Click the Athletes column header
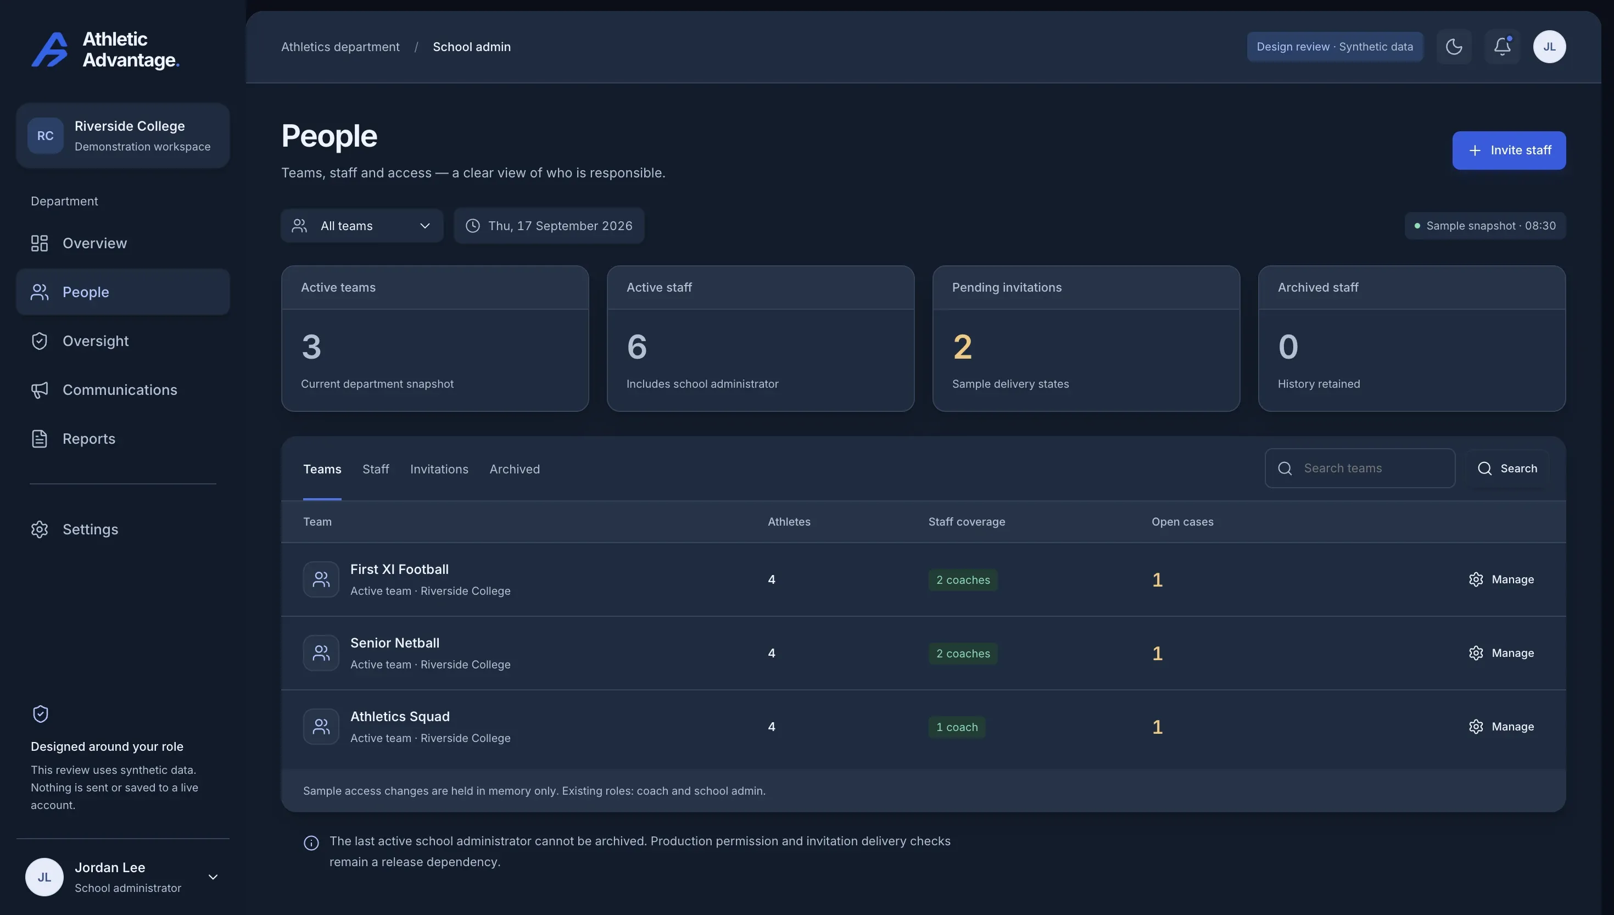 pyautogui.click(x=789, y=522)
